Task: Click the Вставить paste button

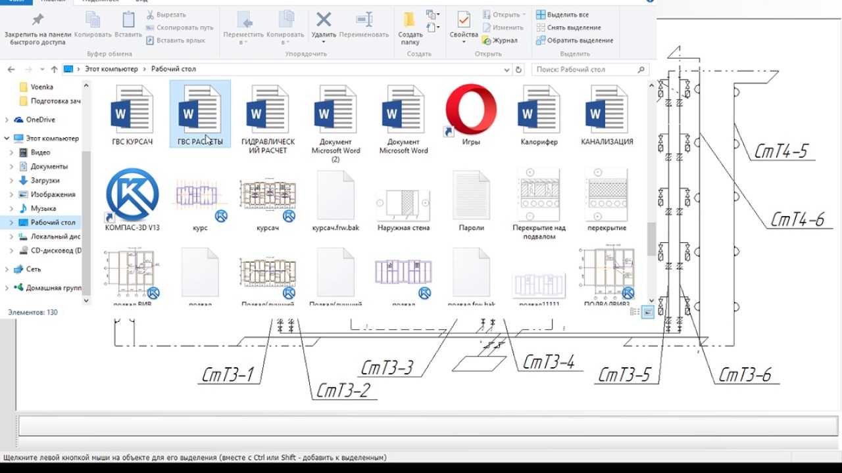Action: pos(128,25)
